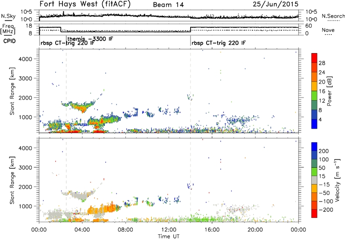Screen dimensions: 345x239
Task: Click the 'CPID' row label
Action: 9,41
